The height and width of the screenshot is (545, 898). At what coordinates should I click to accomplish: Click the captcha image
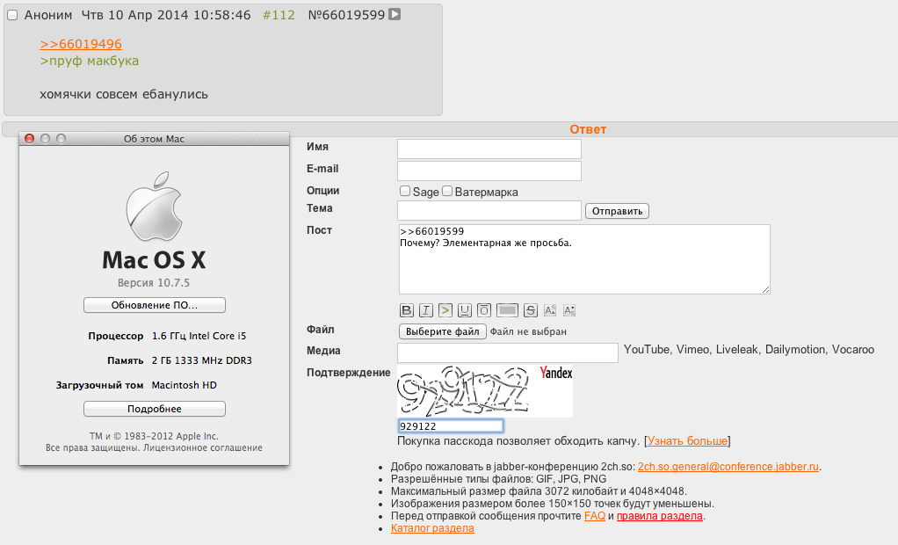click(484, 391)
